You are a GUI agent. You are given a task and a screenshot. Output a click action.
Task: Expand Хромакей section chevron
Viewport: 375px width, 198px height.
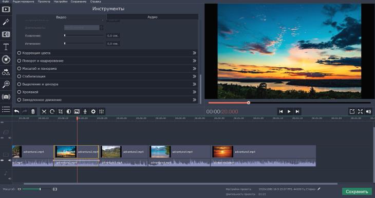click(x=195, y=92)
